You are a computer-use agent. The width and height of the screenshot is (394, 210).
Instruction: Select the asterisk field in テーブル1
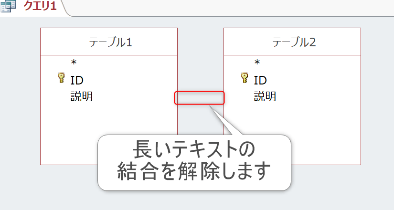[74, 63]
